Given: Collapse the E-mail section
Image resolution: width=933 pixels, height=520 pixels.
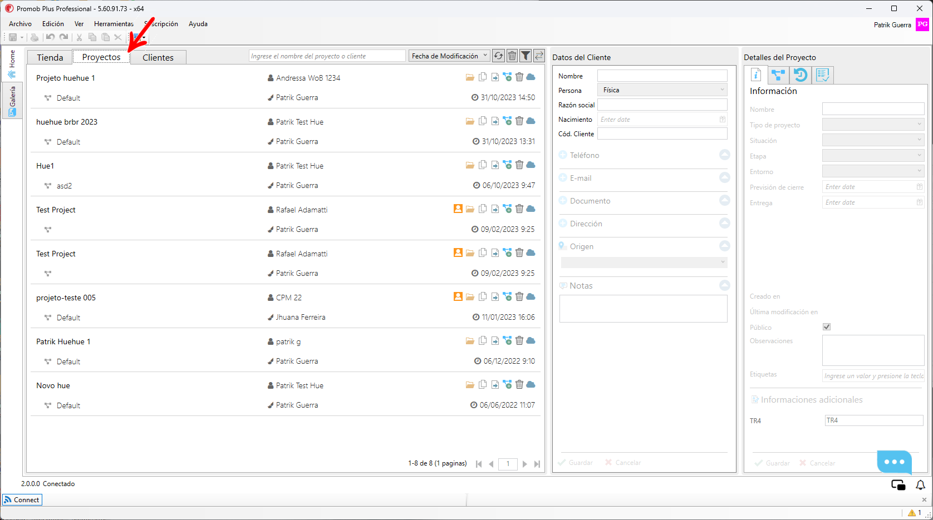Looking at the screenshot, I should click(x=724, y=177).
